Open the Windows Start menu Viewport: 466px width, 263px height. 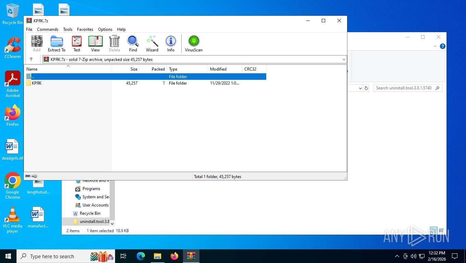(8, 256)
